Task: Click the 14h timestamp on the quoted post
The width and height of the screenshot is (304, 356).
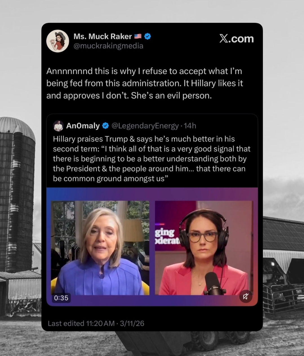Action: pyautogui.click(x=190, y=126)
